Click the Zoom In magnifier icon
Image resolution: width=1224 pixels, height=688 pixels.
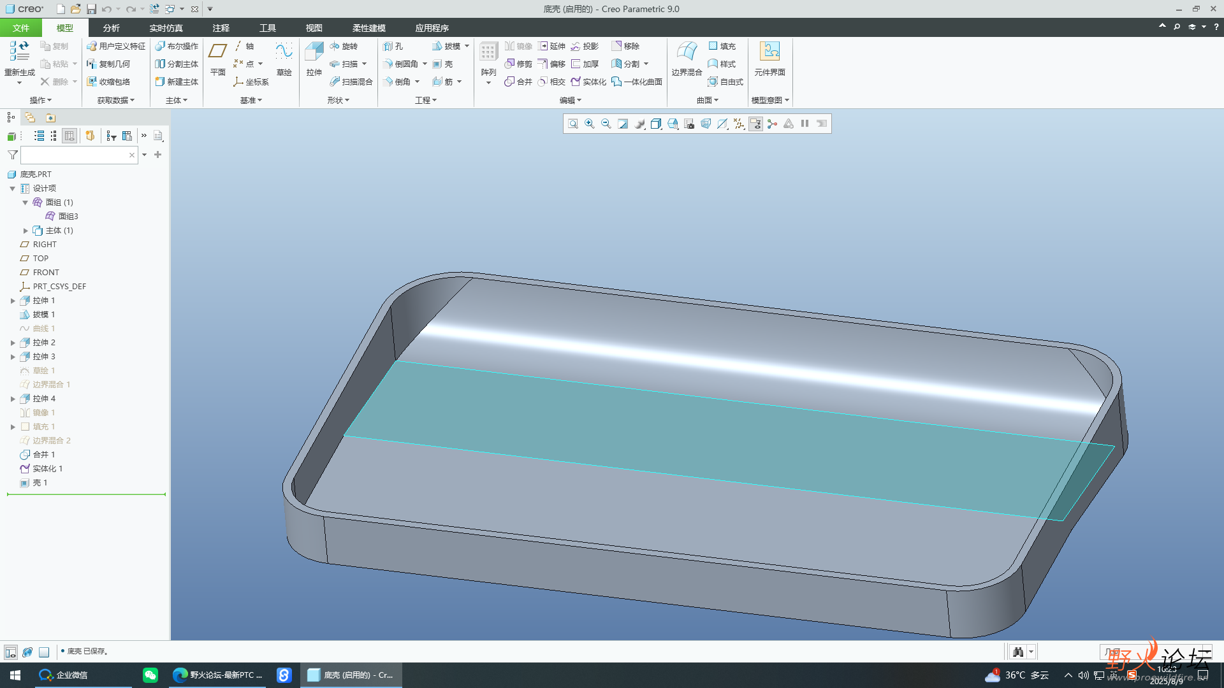tap(590, 124)
